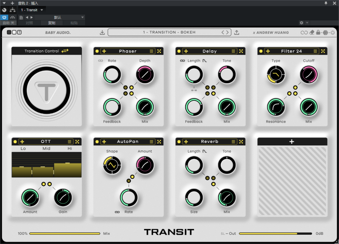Click the routing icon beside plugin name
339x244 pixels.
(x=13, y=10)
